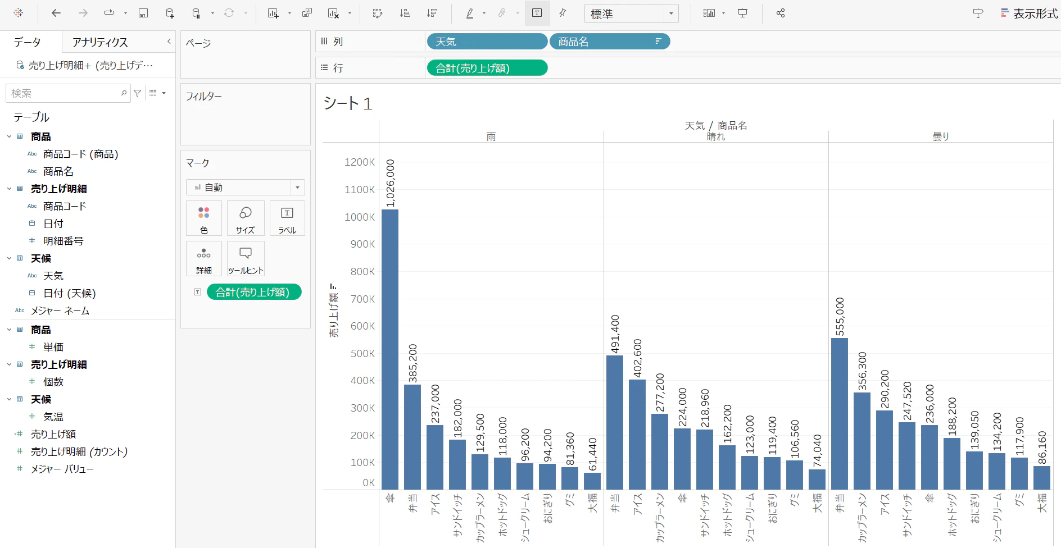Select the 売り上げ明細 (カウント) field
This screenshot has width=1061, height=548.
tap(79, 451)
